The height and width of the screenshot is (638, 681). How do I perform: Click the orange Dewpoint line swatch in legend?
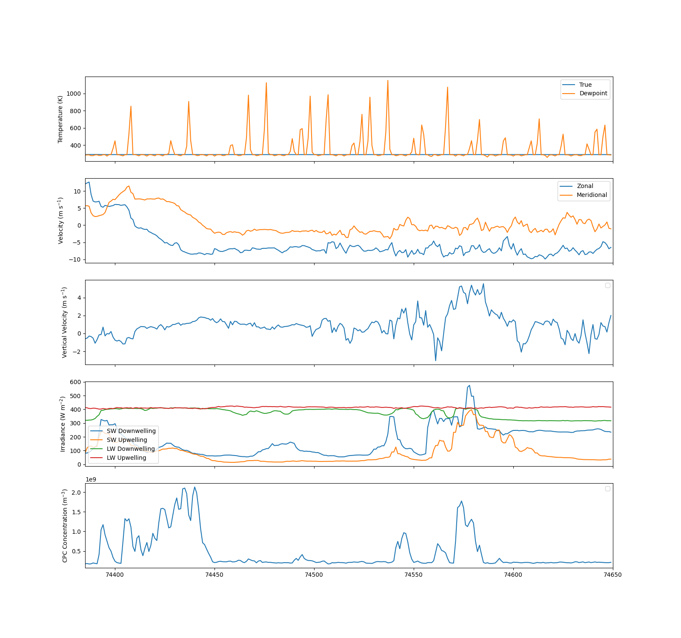click(569, 94)
